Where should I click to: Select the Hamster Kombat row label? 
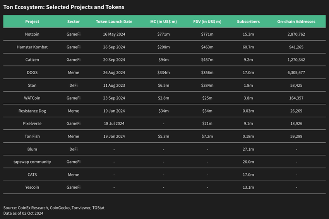32,47
